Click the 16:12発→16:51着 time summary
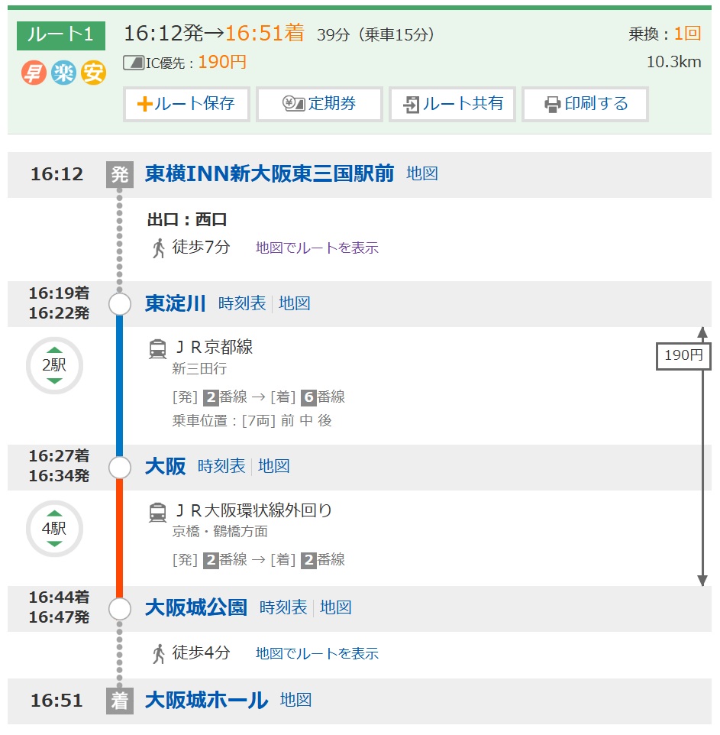This screenshot has height=735, width=720. [x=214, y=34]
